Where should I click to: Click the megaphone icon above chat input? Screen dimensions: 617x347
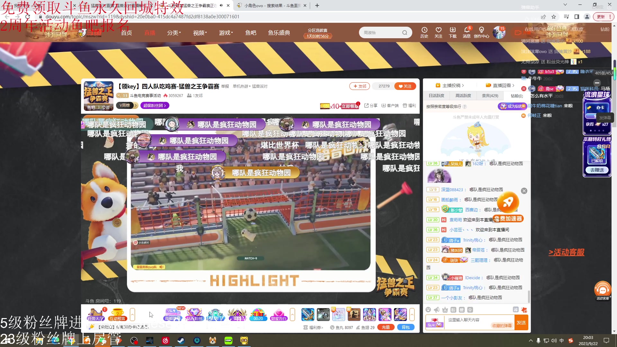436,310
